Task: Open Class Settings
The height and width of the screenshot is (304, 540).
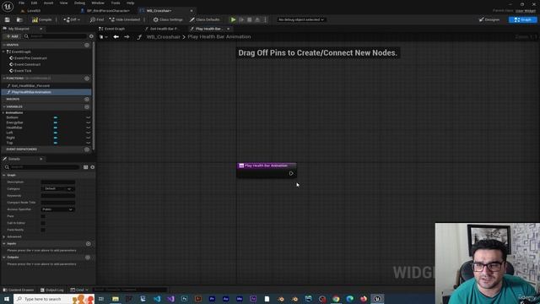Action: click(168, 19)
